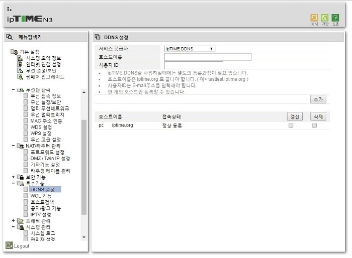
Task: Click the 추가 (add) button
Action: point(318,99)
